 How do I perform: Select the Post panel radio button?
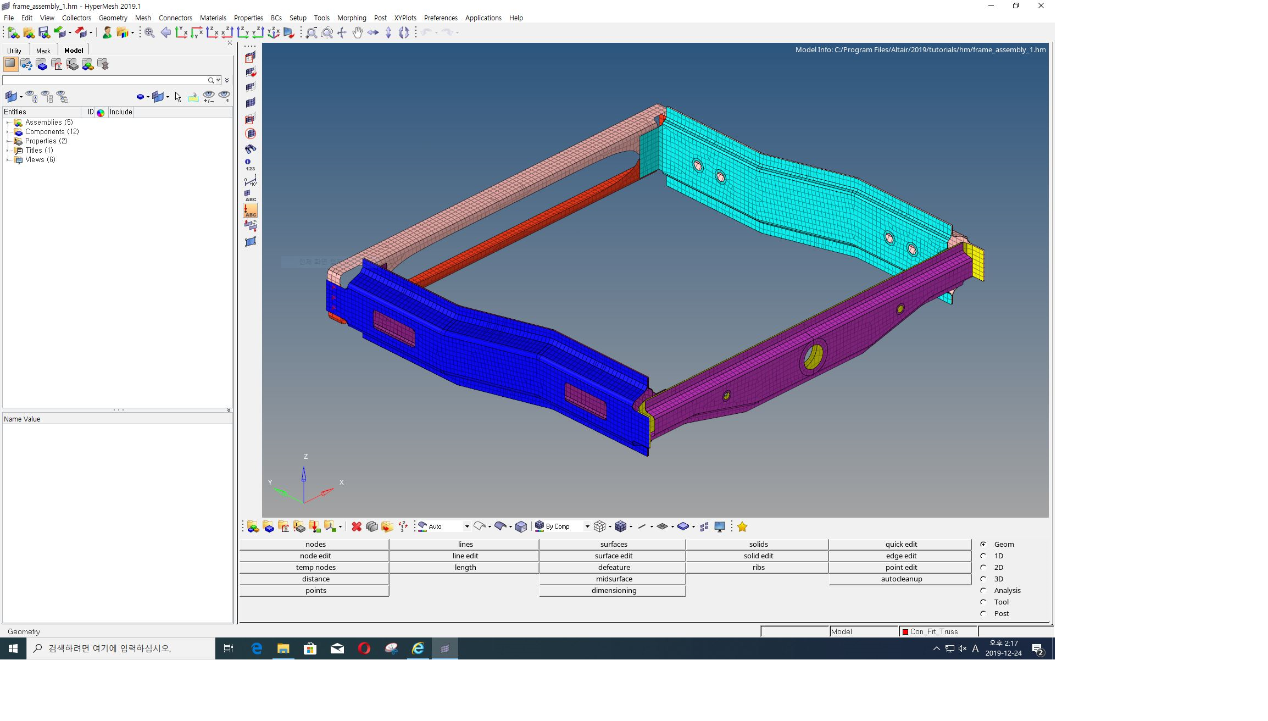tap(983, 613)
